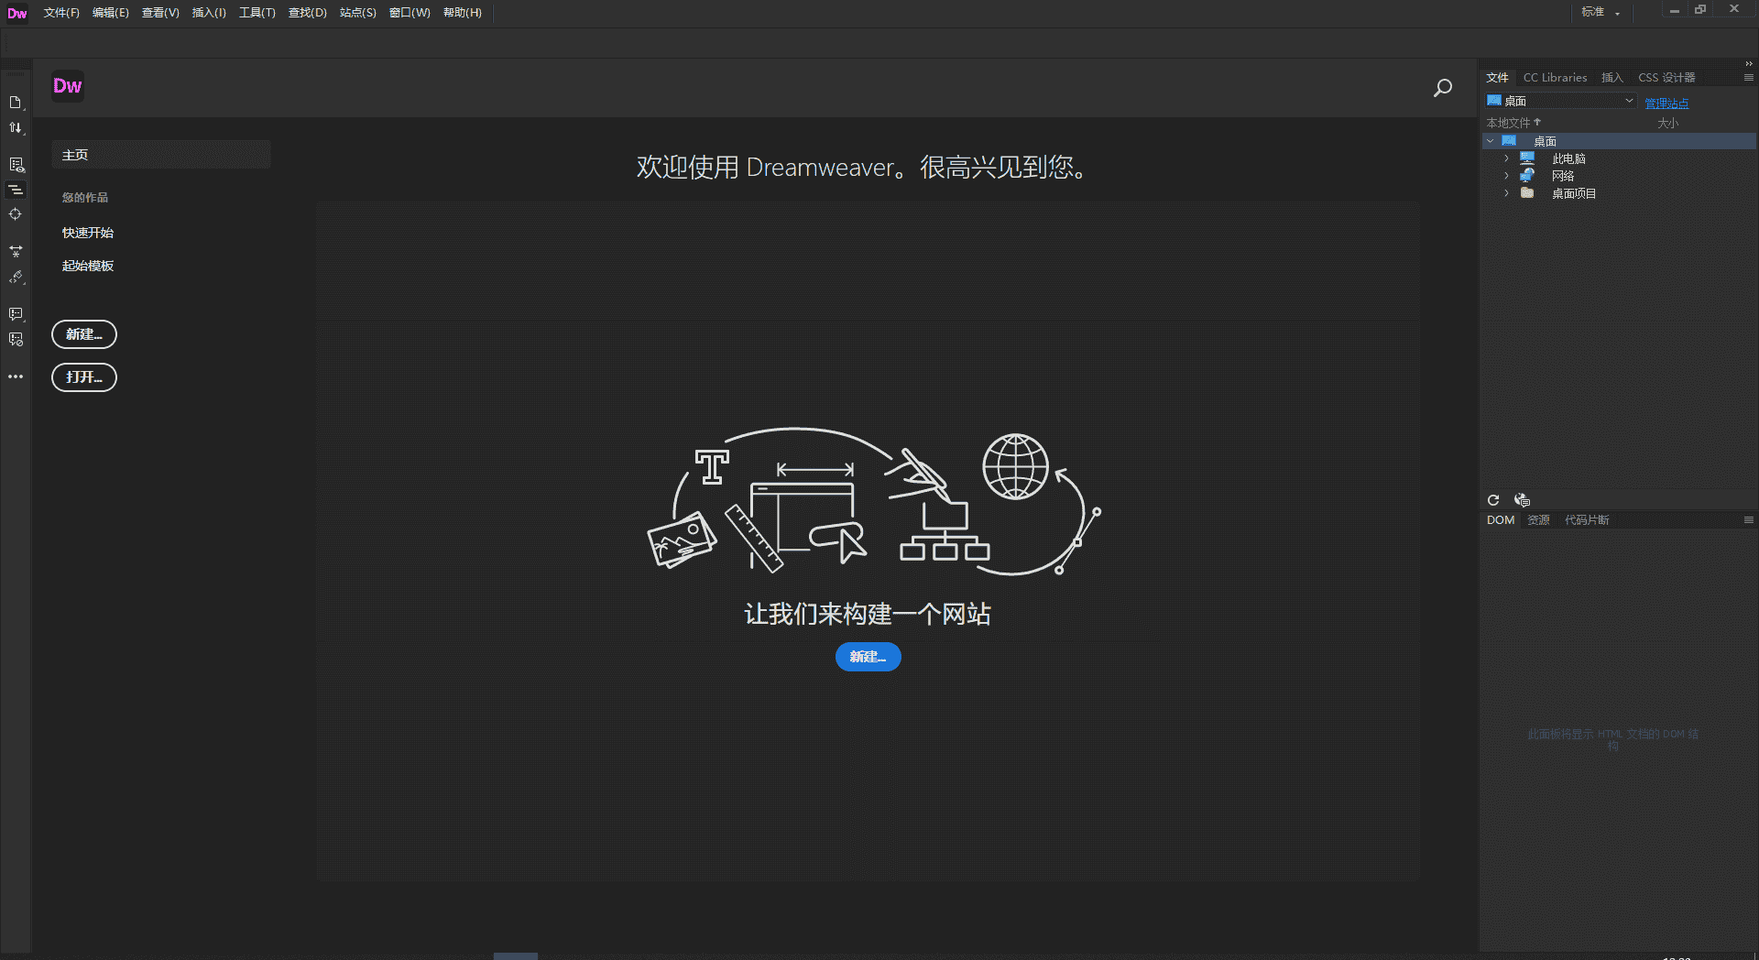
Task: Expand the 桌面项目 tree node
Action: coord(1506,193)
